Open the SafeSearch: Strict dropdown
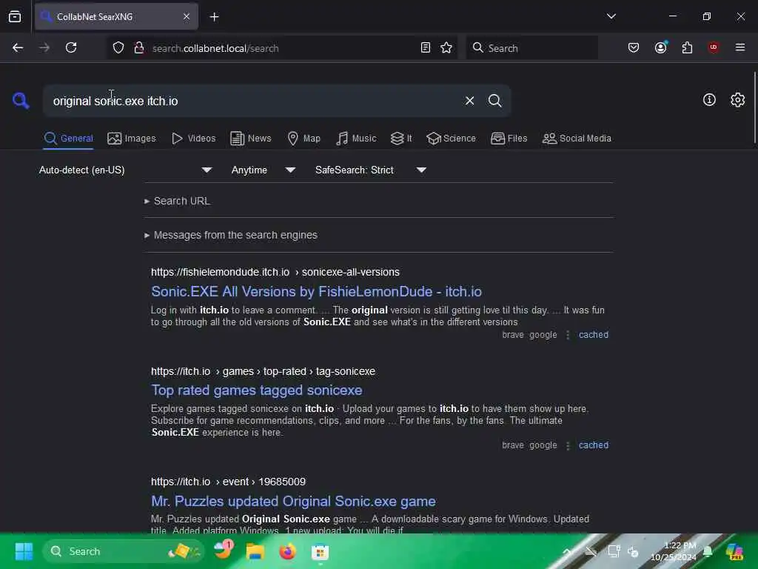The height and width of the screenshot is (569, 758). click(370, 170)
